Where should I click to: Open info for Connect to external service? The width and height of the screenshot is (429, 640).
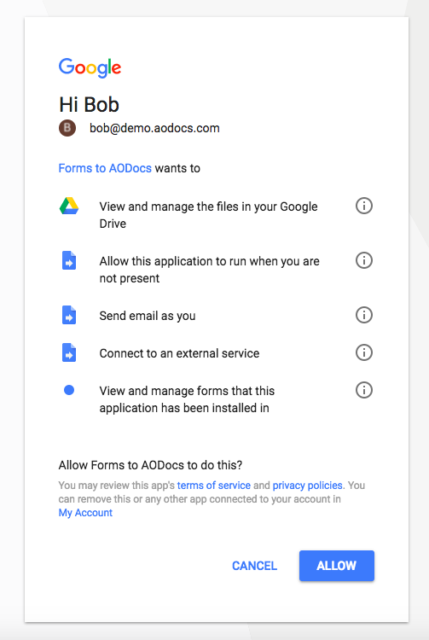coord(363,352)
